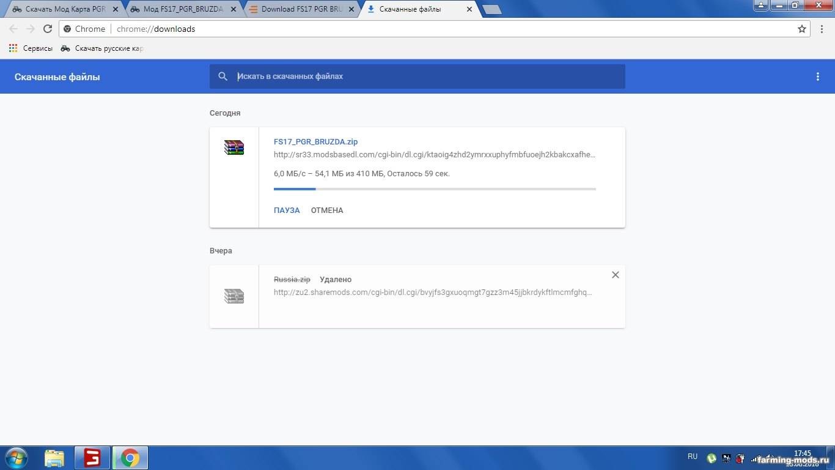835x470 pixels.
Task: Open the FS17_PGR_BRUZDA.zip file link
Action: pyautogui.click(x=315, y=141)
